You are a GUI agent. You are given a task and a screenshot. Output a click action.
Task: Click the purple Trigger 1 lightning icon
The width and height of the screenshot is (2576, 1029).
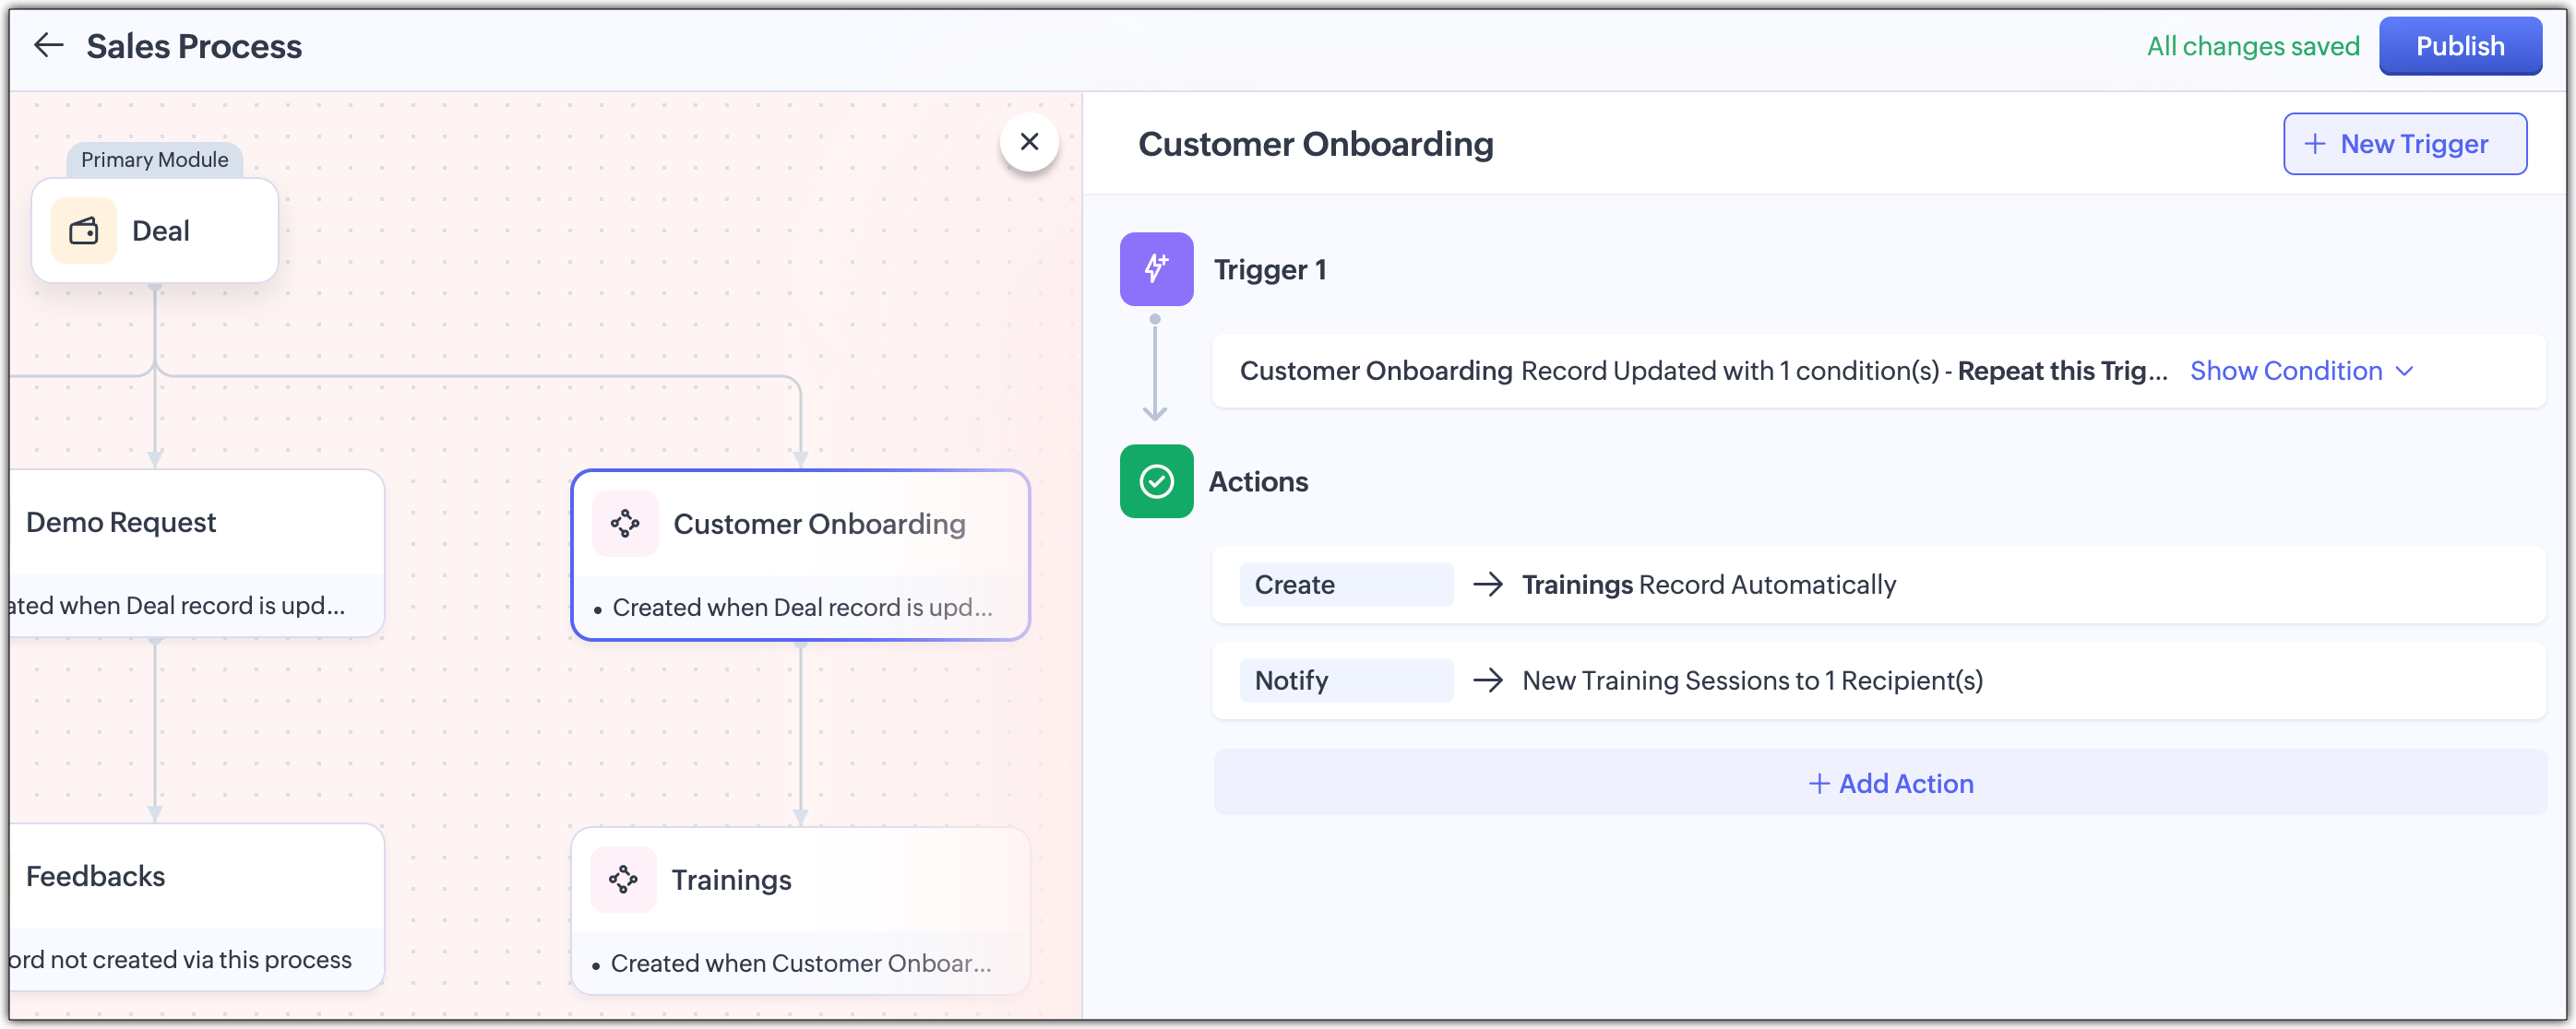tap(1156, 268)
